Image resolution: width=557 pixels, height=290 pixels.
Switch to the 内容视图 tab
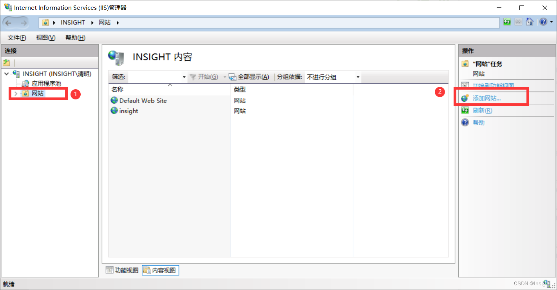click(x=160, y=270)
